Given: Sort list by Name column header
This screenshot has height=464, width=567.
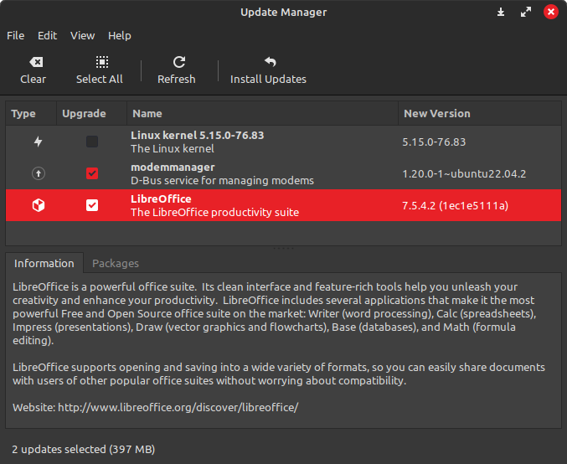Looking at the screenshot, I should 262,114.
